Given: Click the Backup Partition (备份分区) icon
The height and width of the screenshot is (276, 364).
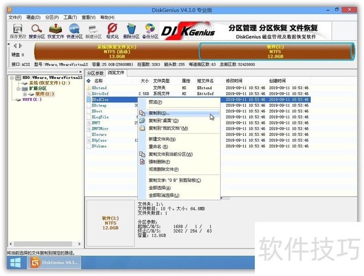Looking at the screenshot, I should pyautogui.click(x=150, y=31).
